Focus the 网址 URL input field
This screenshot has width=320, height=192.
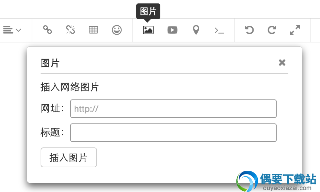pyautogui.click(x=173, y=109)
